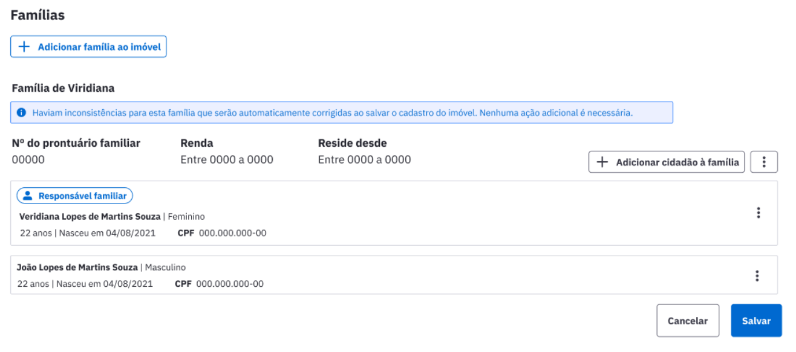Select name Veridiana Lopes de Martins Souza

click(x=90, y=216)
